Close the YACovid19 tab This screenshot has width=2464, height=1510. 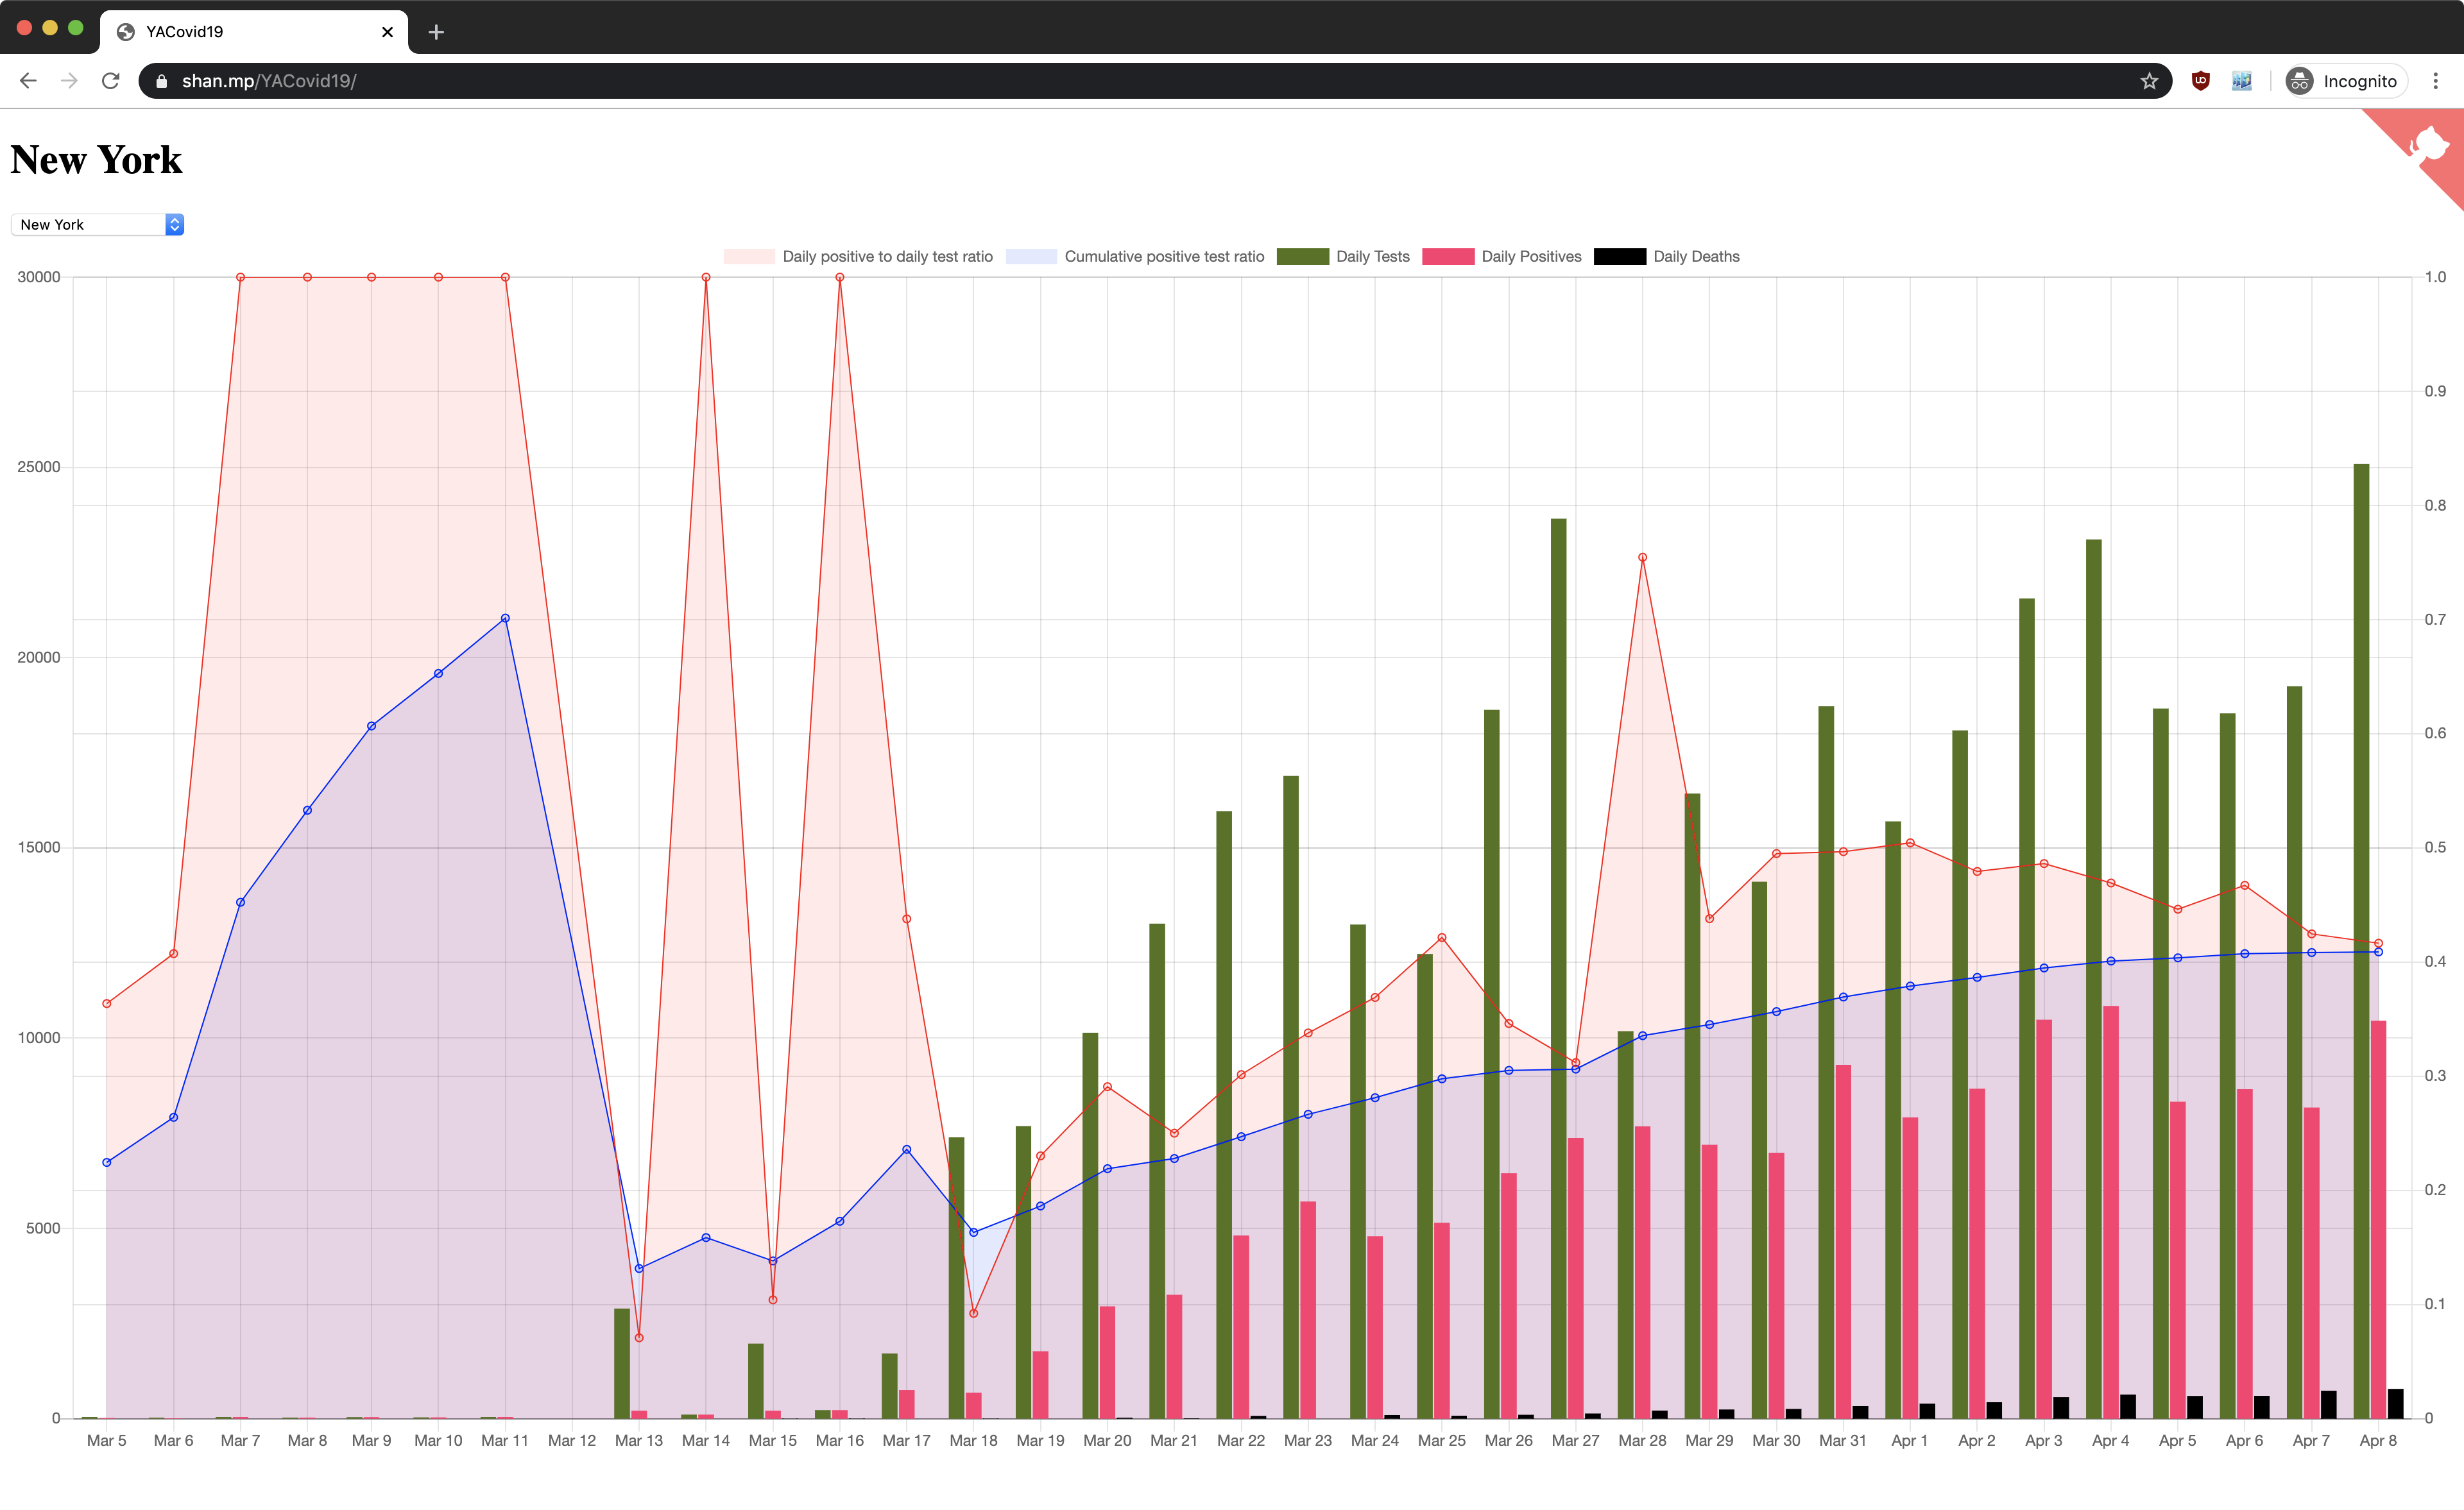click(388, 32)
